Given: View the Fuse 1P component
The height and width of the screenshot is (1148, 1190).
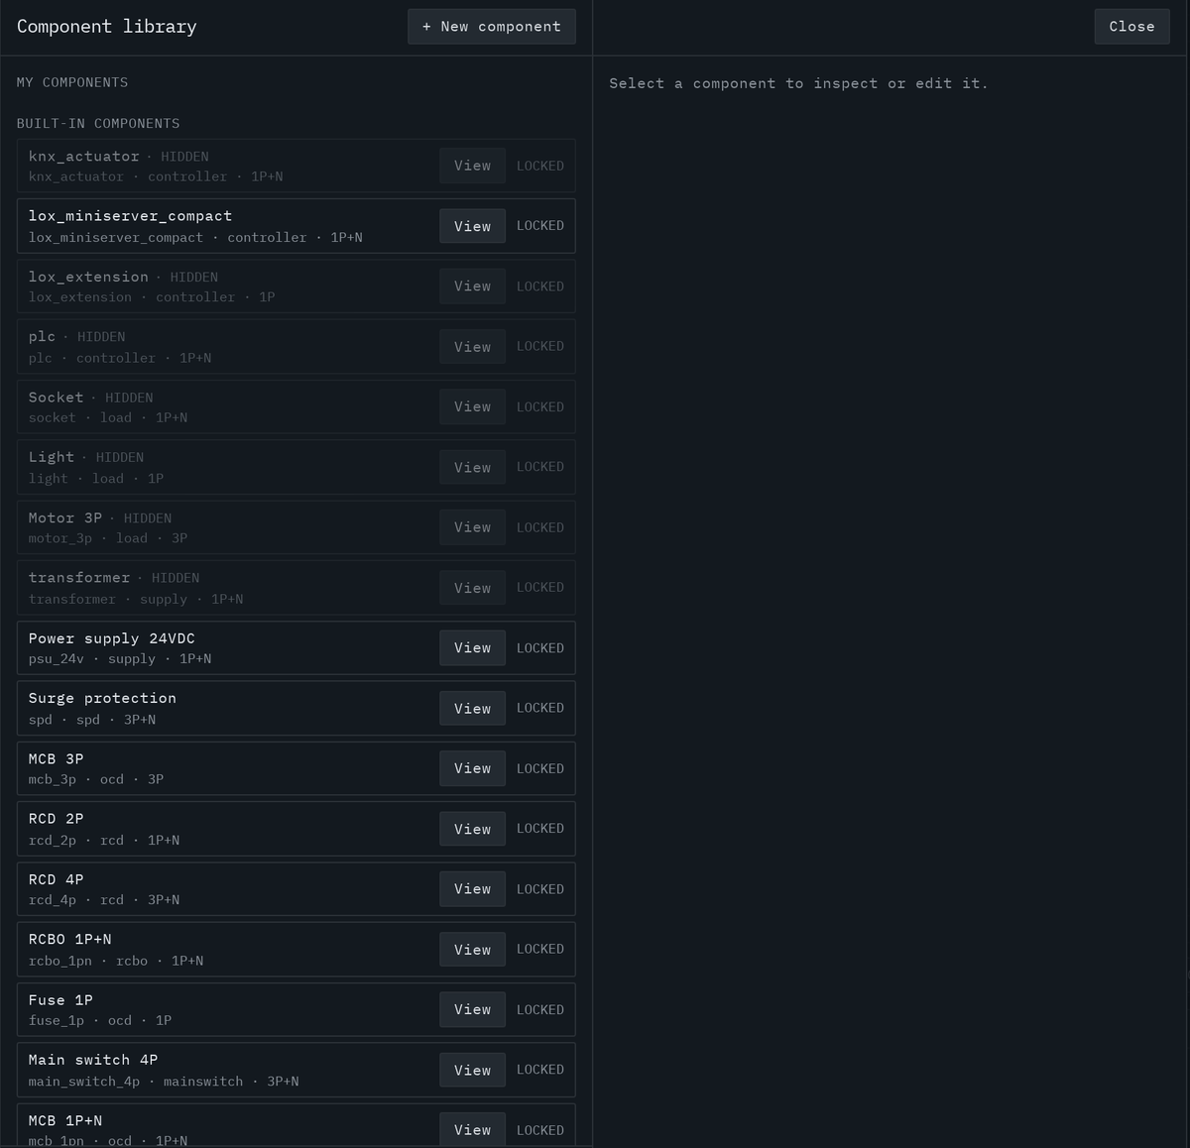Looking at the screenshot, I should tap(472, 1009).
